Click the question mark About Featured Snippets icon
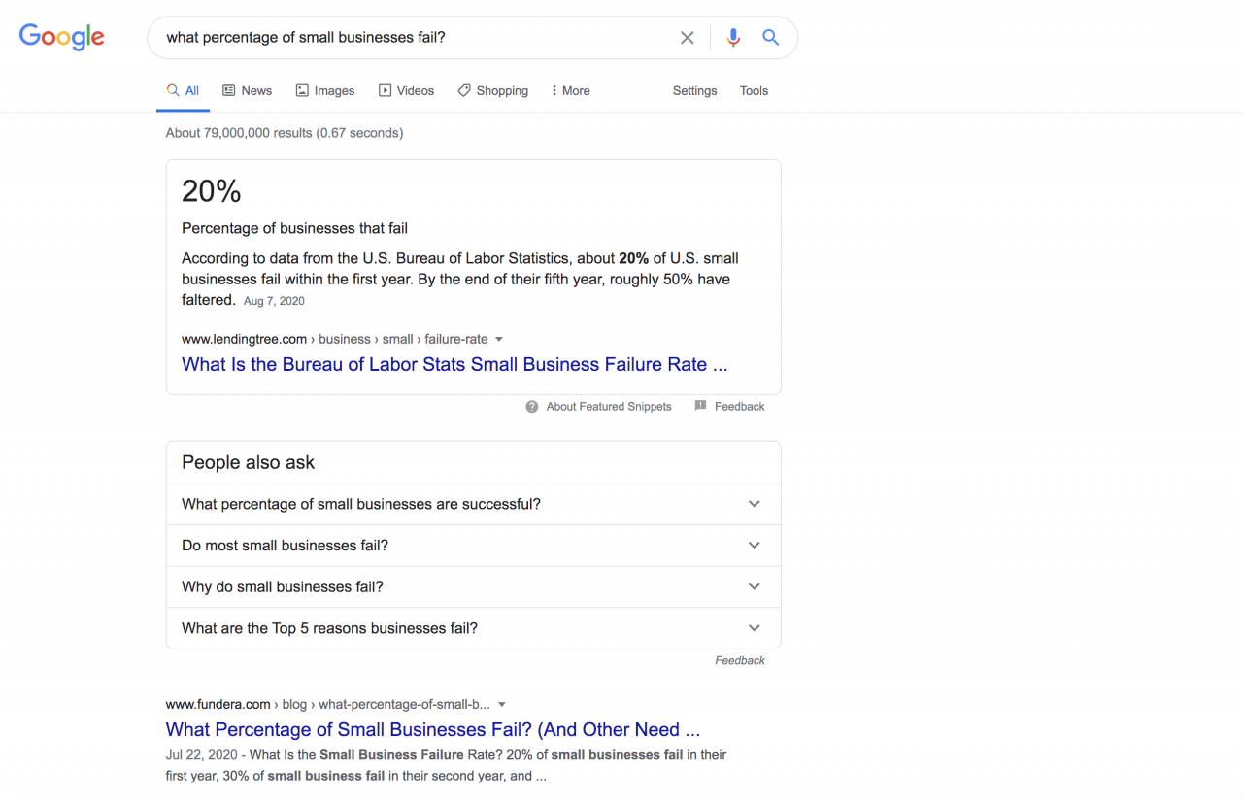Viewport: 1243px width, 799px height. (532, 407)
